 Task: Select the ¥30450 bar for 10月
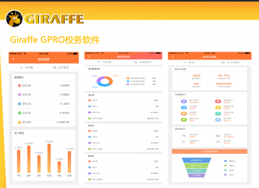pyautogui.click(x=49, y=158)
